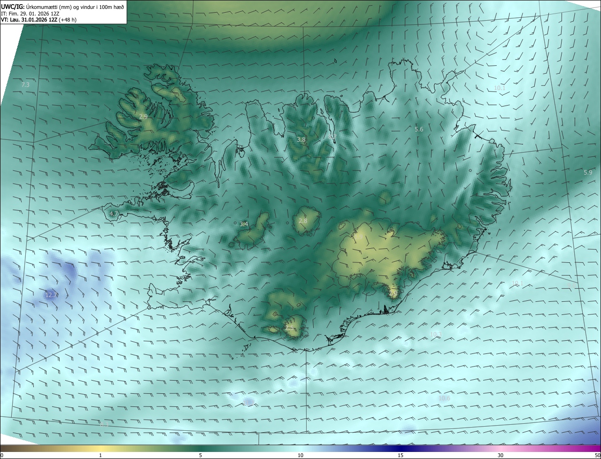This screenshot has height=459, width=601.
Task: Click the 2.8 value on the central glacier
Action: [303, 221]
